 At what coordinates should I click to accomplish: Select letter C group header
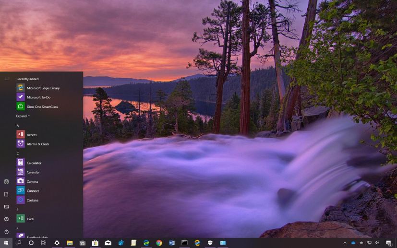point(18,154)
